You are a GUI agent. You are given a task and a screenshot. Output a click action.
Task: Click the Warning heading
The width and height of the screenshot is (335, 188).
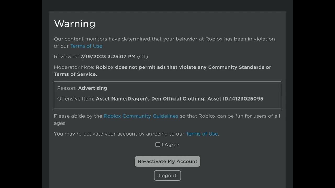[x=75, y=24]
